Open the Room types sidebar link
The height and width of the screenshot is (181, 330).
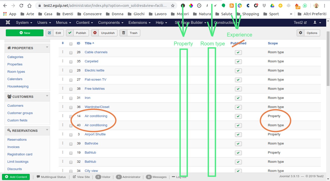[x=16, y=72]
